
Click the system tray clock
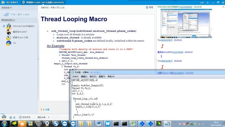tap(216, 124)
